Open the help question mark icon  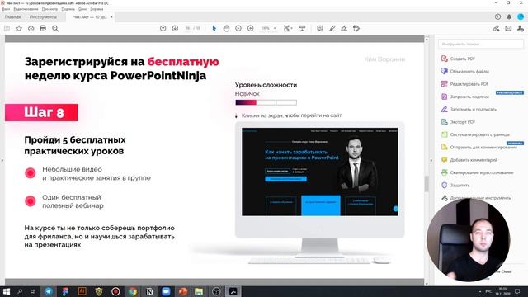[497, 16]
